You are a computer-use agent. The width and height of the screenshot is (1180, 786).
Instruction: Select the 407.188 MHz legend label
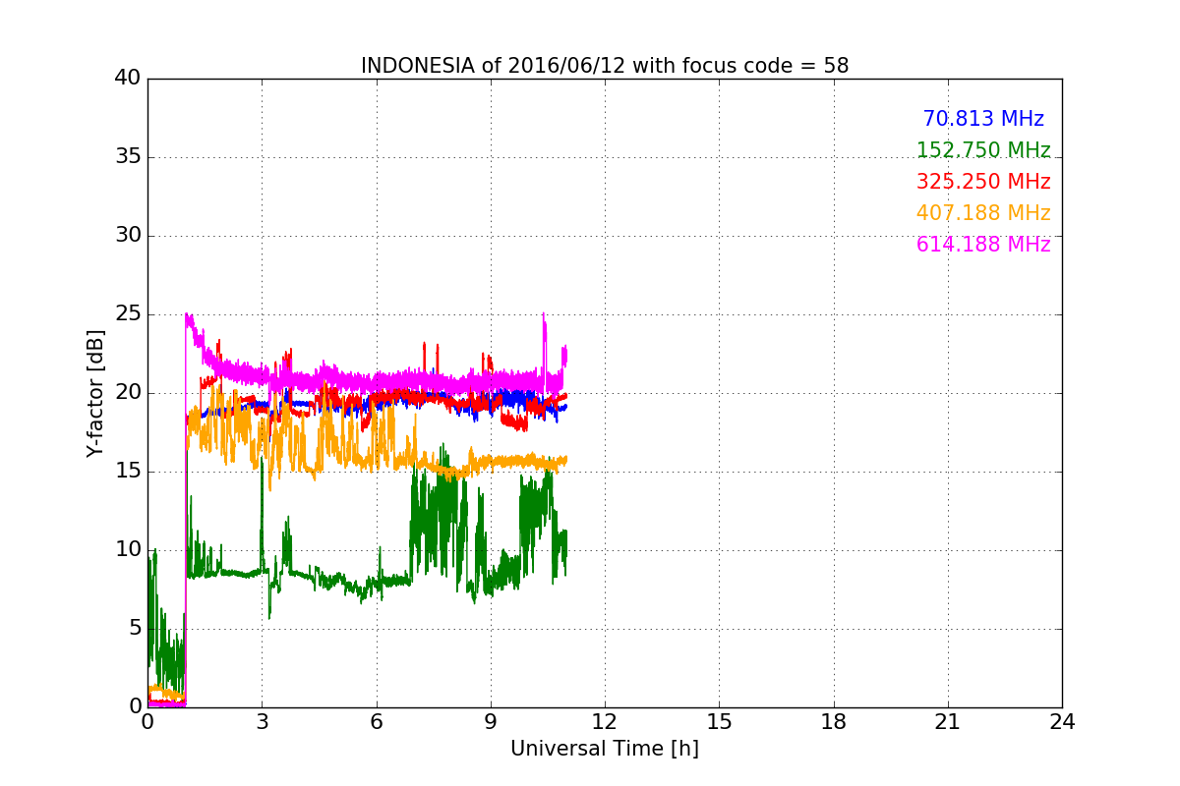click(983, 213)
